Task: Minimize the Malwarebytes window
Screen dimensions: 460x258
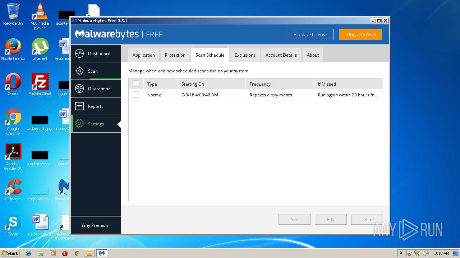Action: pyautogui.click(x=373, y=21)
